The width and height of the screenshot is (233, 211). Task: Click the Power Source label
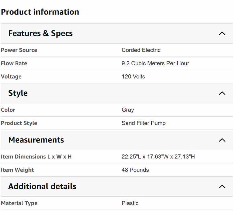coord(19,50)
